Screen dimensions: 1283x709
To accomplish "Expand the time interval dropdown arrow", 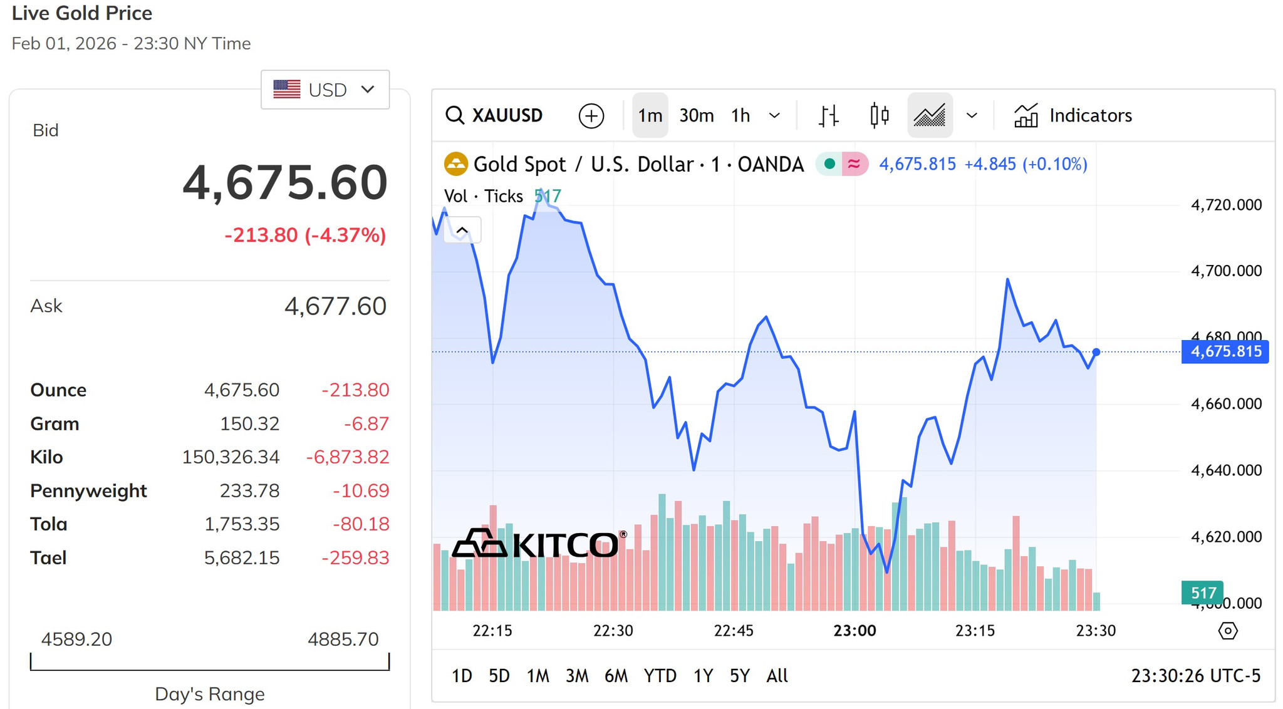I will (x=774, y=115).
